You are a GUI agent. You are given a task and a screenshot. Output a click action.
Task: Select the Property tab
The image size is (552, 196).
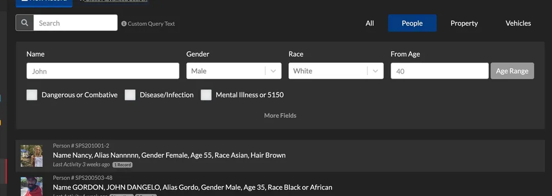click(464, 23)
